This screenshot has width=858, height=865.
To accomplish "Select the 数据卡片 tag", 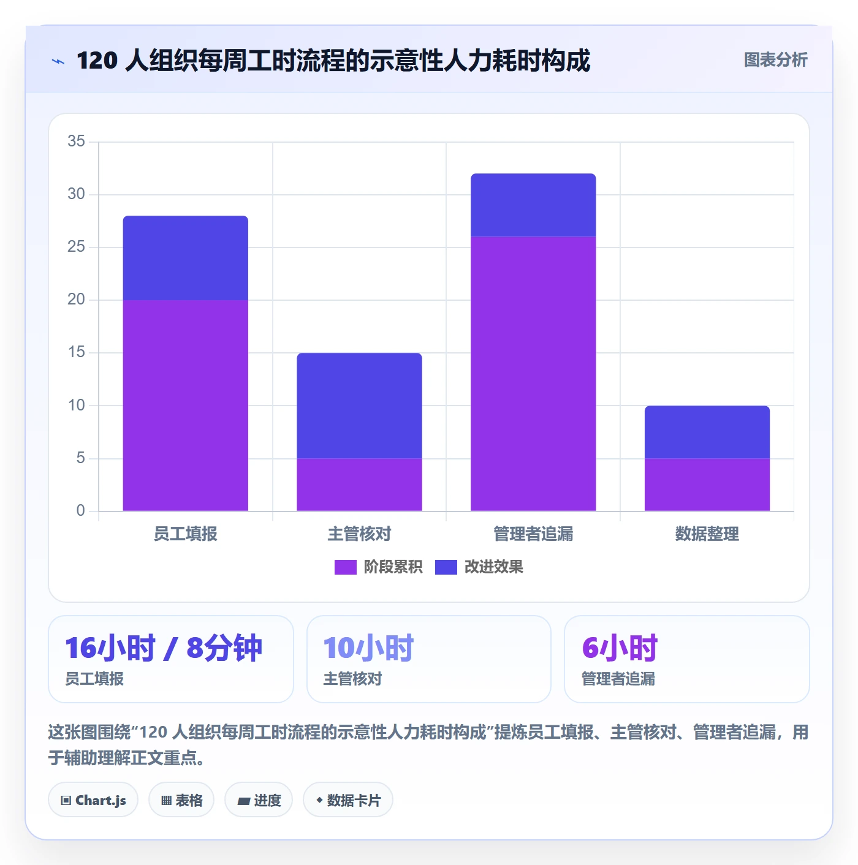I will (348, 800).
